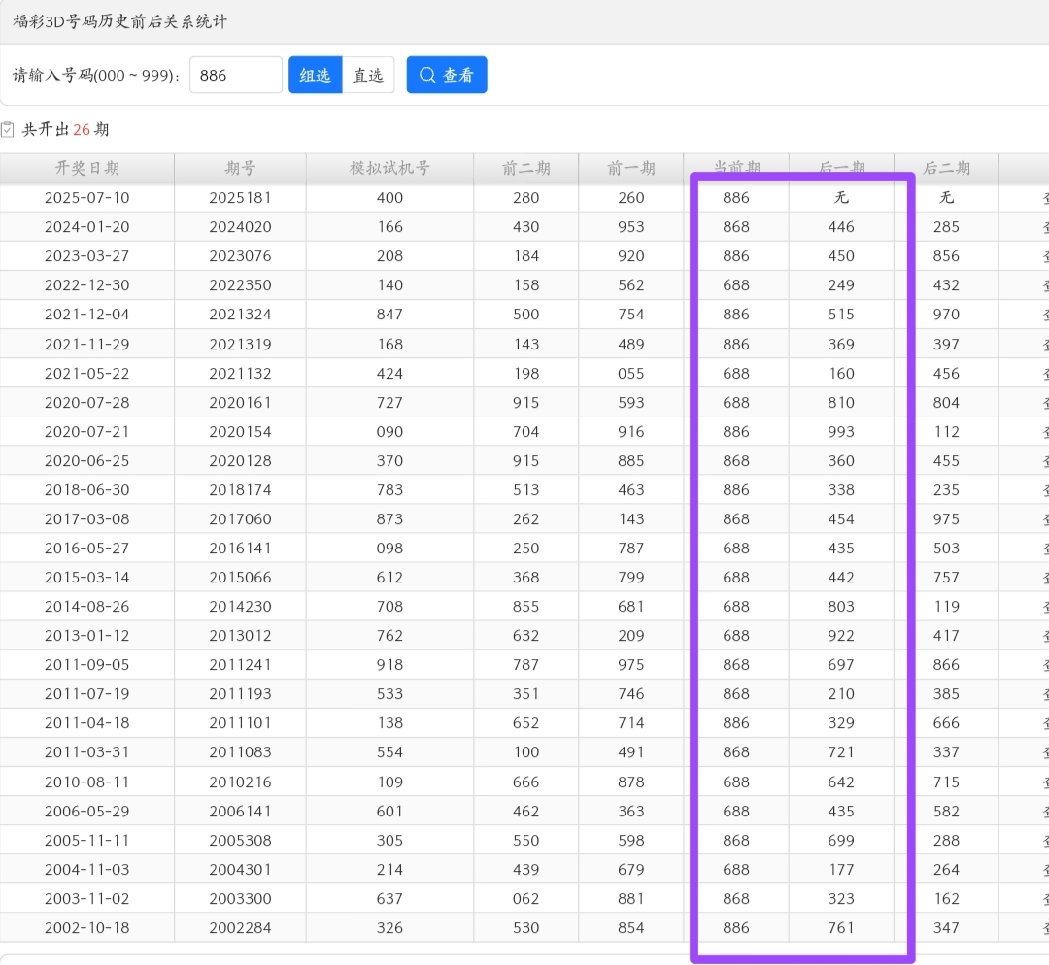Click 前二期 value 666 in row 2010216

click(525, 782)
